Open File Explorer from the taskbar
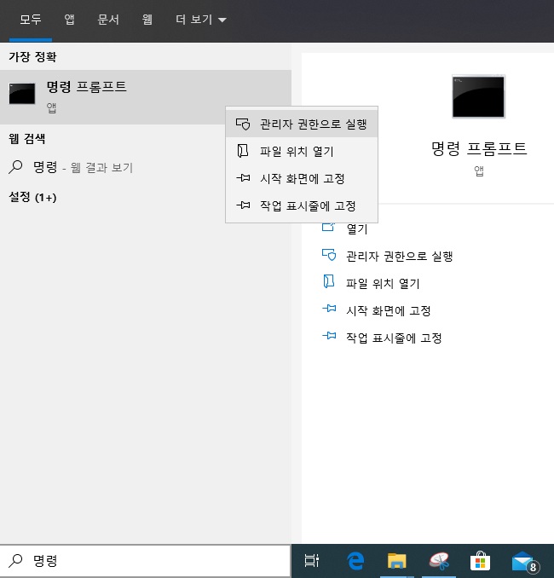This screenshot has height=578, width=554. pyautogui.click(x=397, y=561)
